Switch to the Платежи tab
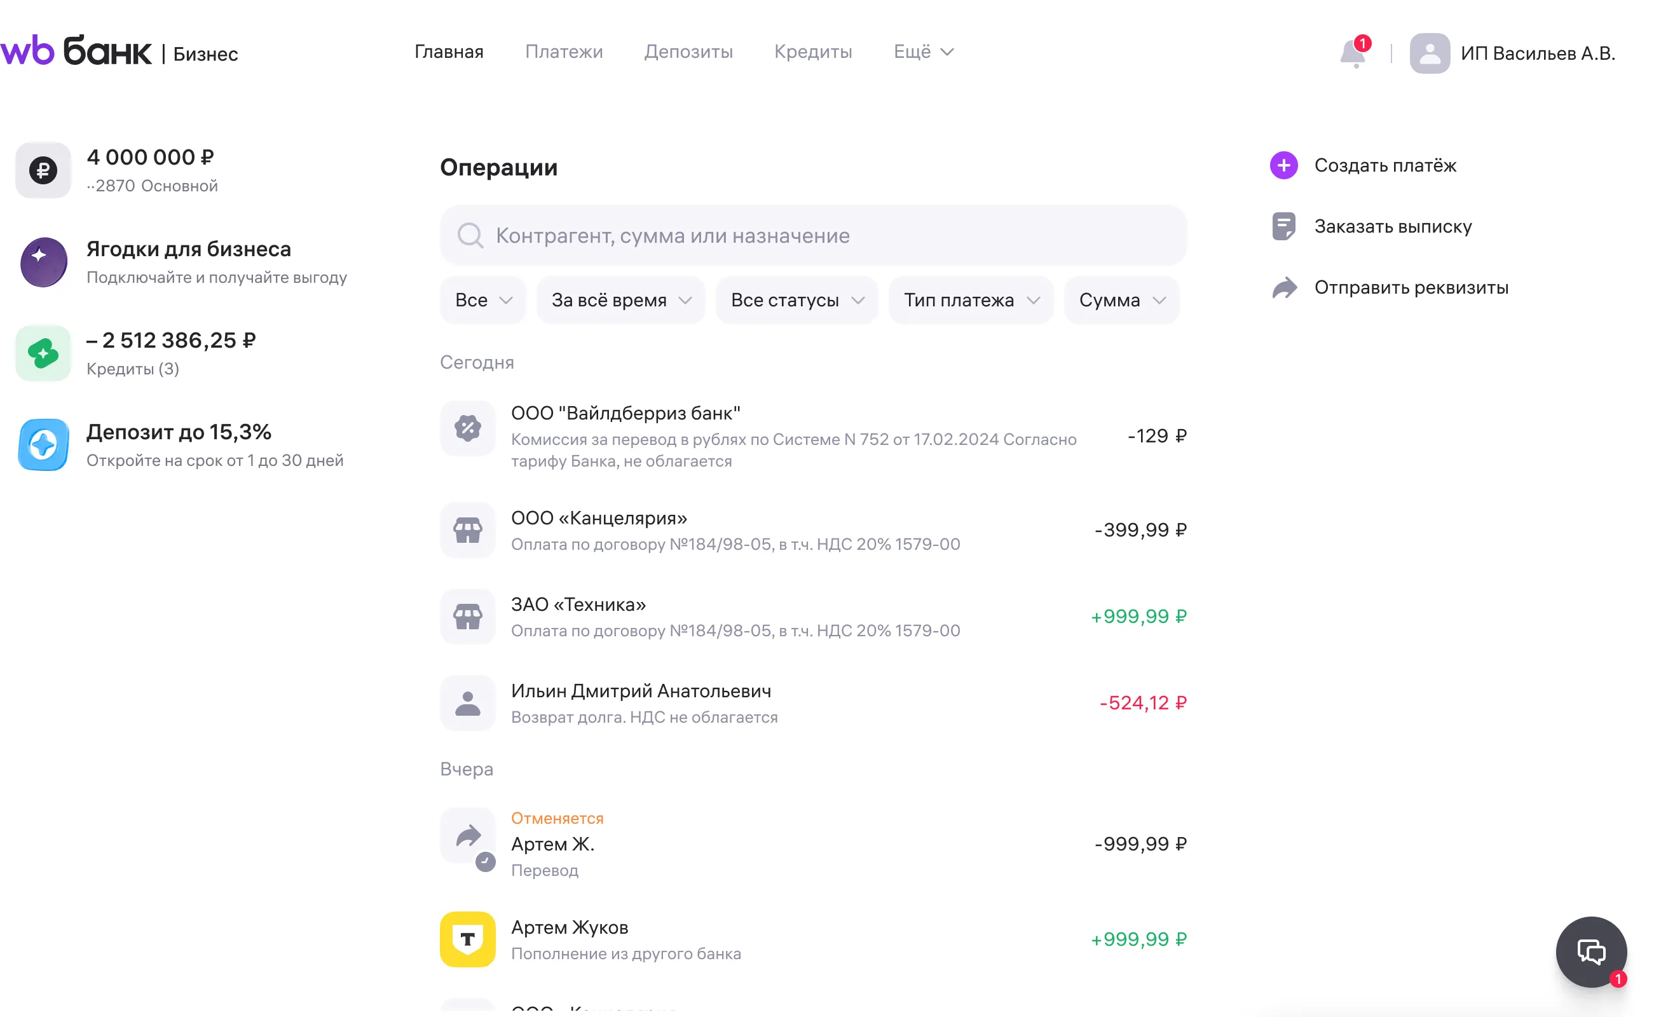 click(564, 52)
